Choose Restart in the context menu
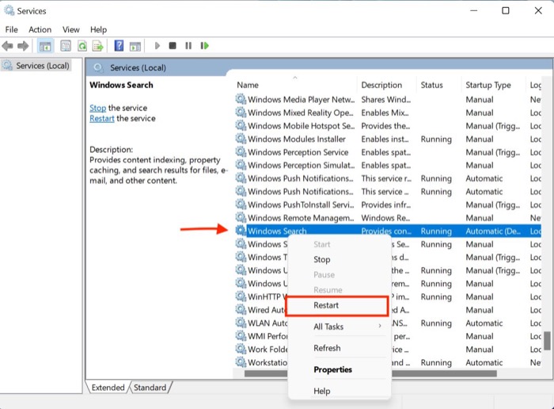Screen dimensions: 554x409 pyautogui.click(x=326, y=305)
